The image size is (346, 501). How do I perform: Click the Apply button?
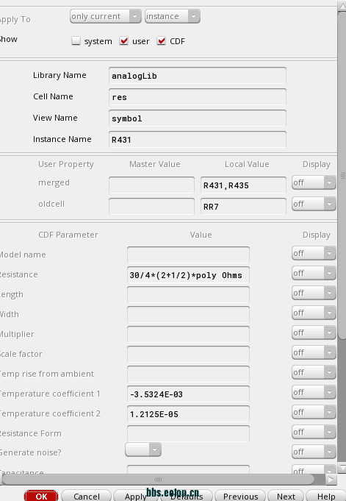[136, 496]
